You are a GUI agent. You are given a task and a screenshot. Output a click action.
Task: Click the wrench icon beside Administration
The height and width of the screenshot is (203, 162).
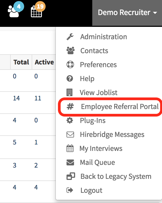(70, 37)
